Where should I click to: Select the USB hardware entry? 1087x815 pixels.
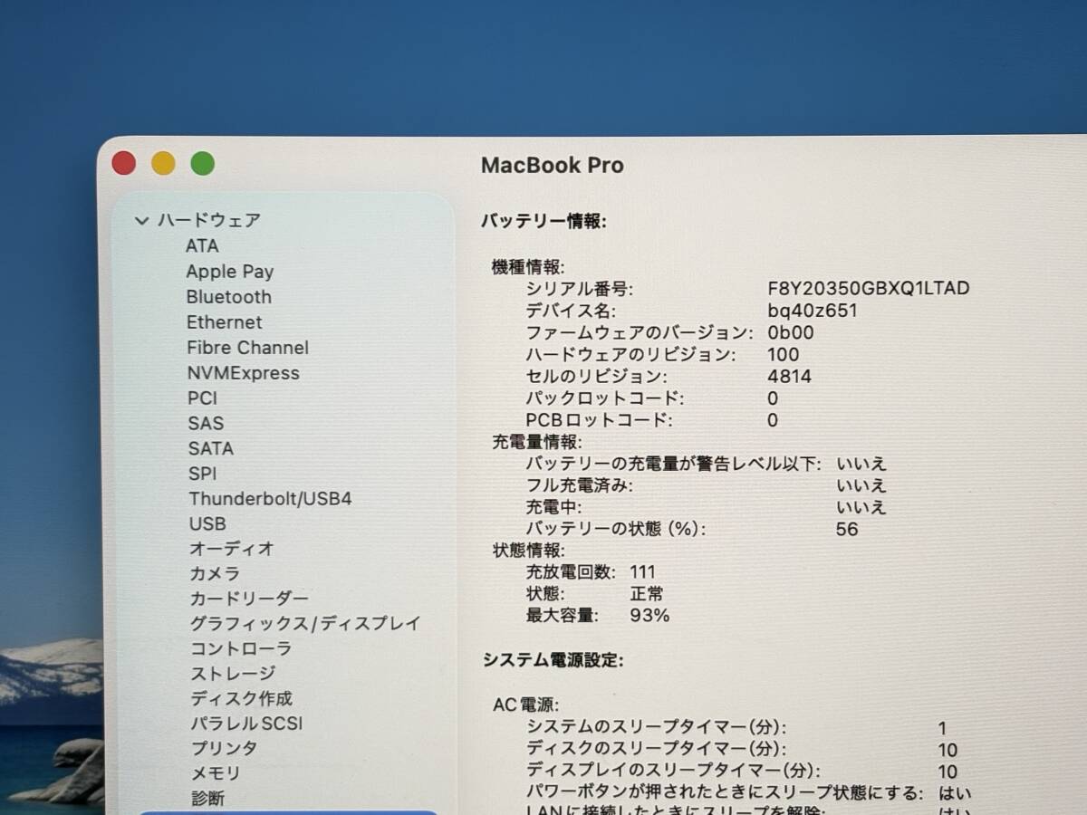pos(207,524)
